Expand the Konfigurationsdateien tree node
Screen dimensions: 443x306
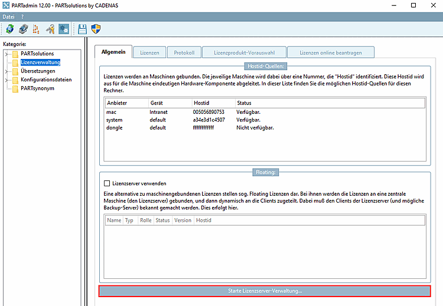pos(6,80)
